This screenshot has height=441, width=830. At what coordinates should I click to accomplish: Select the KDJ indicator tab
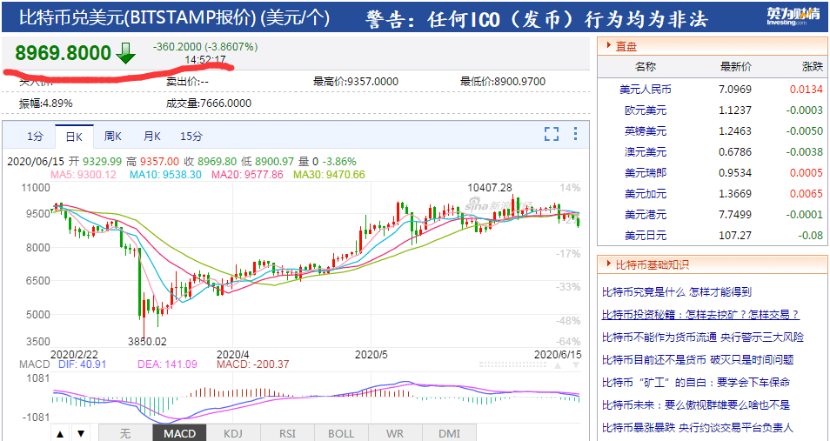(233, 433)
